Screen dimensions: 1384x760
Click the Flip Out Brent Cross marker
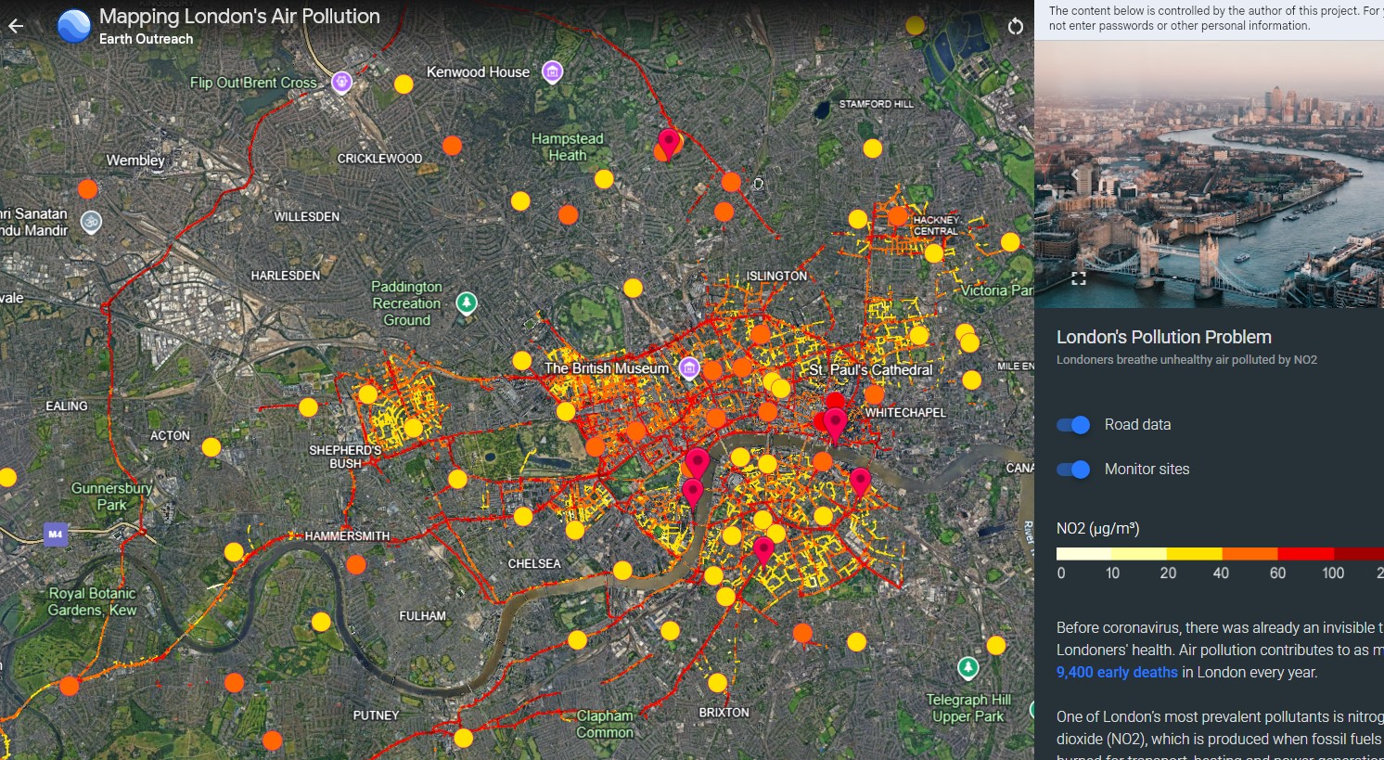tap(342, 83)
